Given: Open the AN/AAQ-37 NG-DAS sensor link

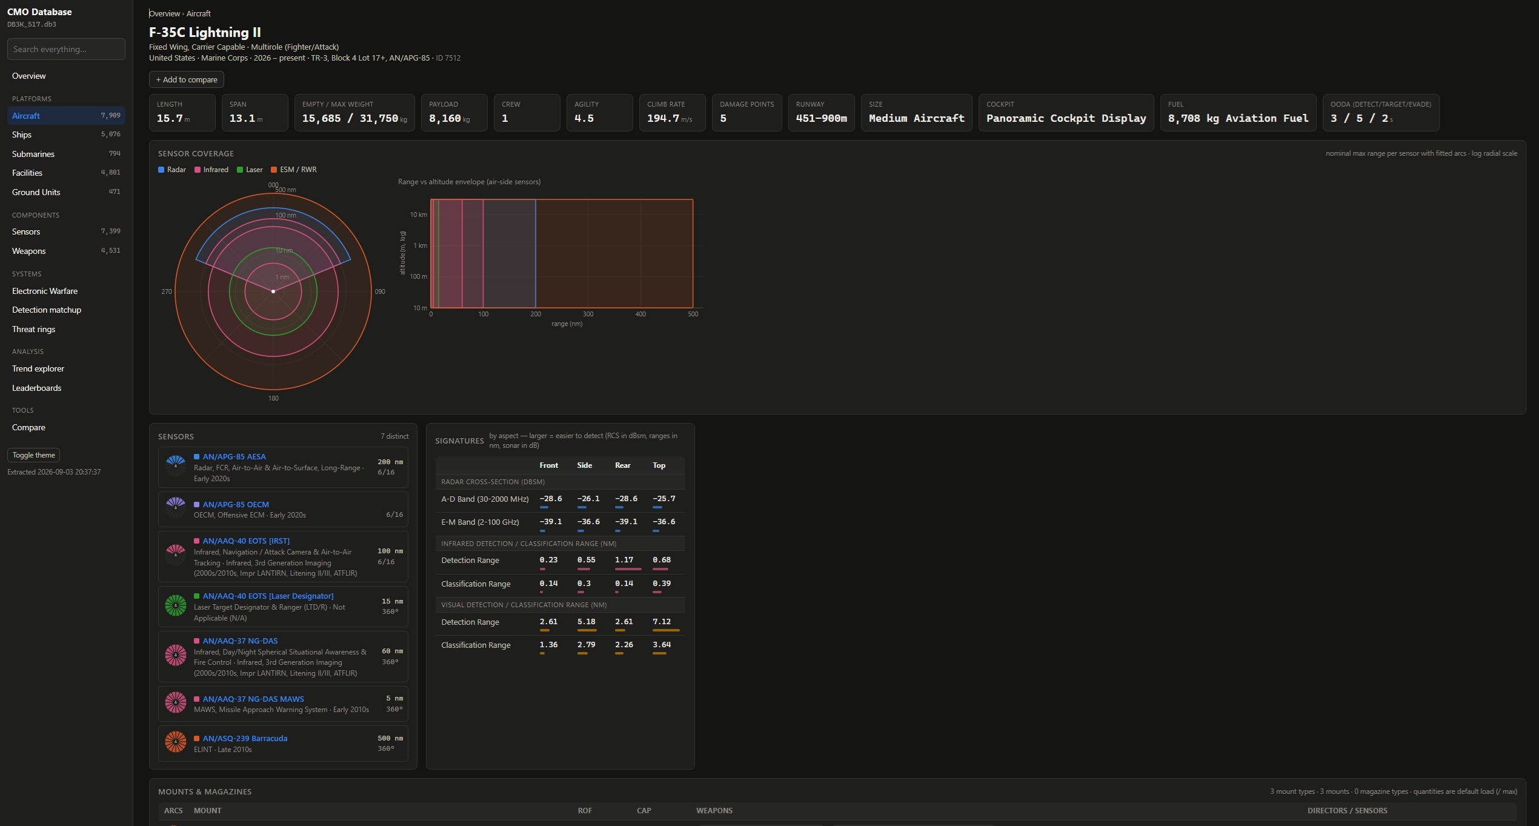Looking at the screenshot, I should (x=240, y=641).
